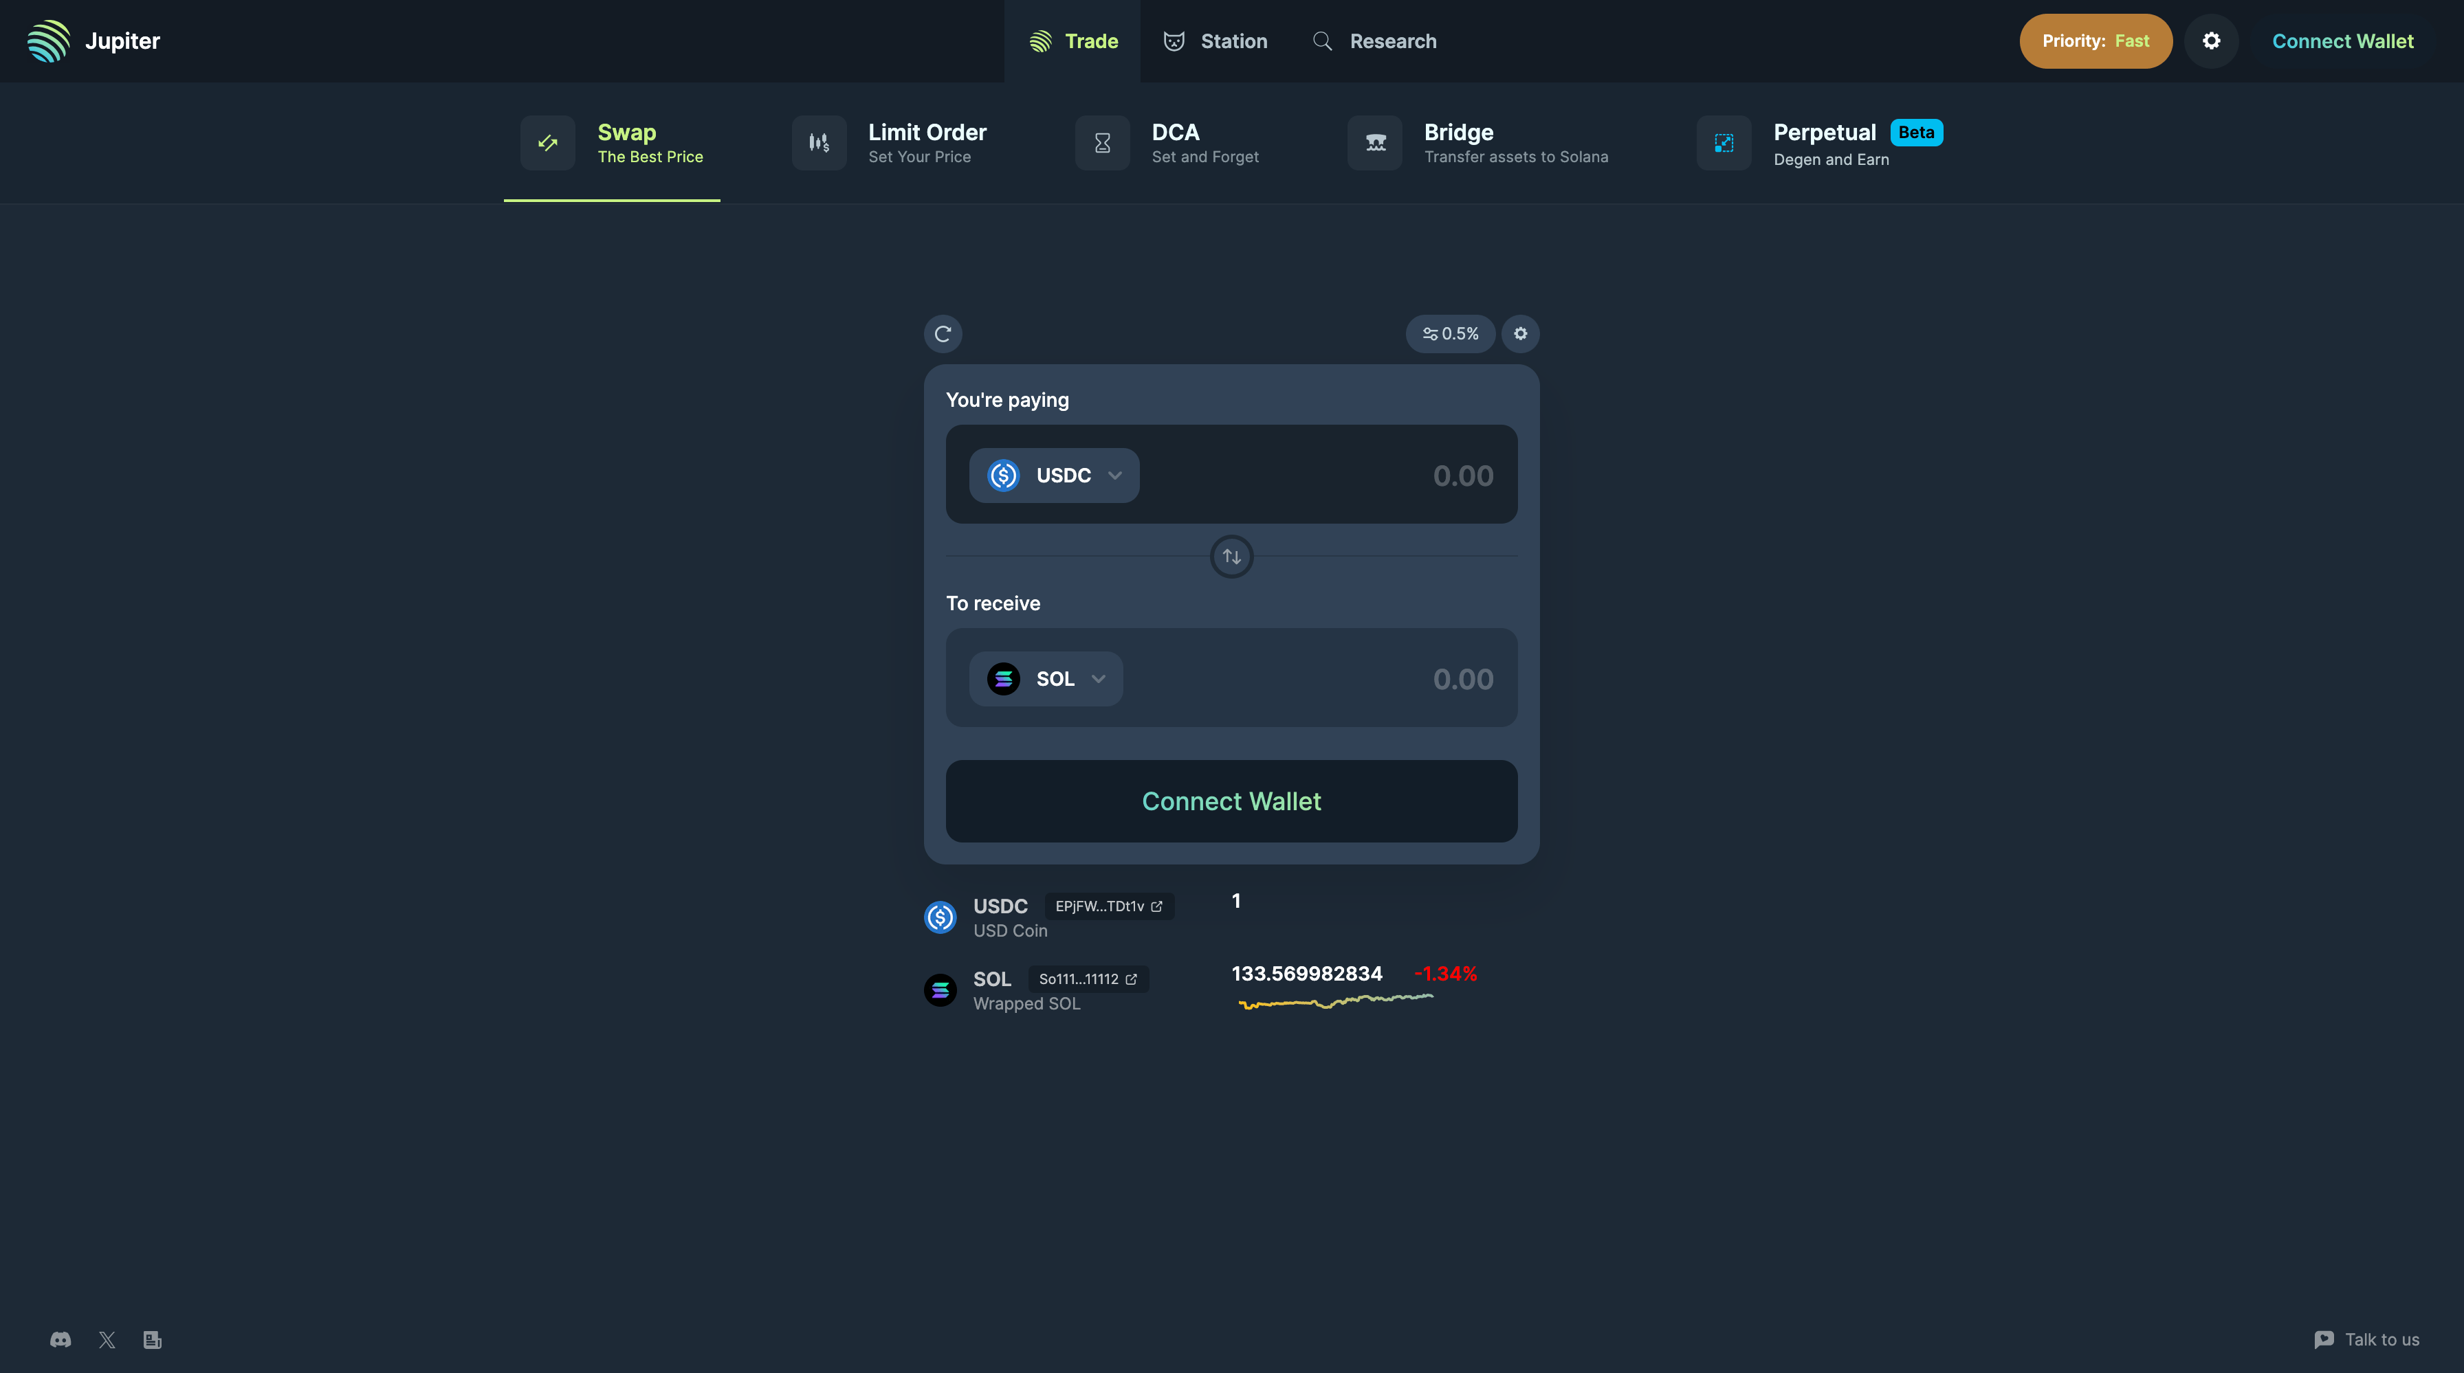Click the Bridge icon tile
The image size is (2464, 1373).
1376,144
